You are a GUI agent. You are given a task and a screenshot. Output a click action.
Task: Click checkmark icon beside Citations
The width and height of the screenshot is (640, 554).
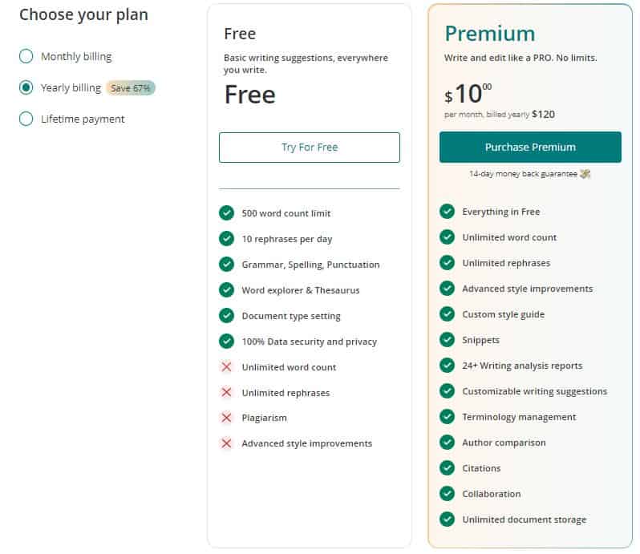point(447,468)
